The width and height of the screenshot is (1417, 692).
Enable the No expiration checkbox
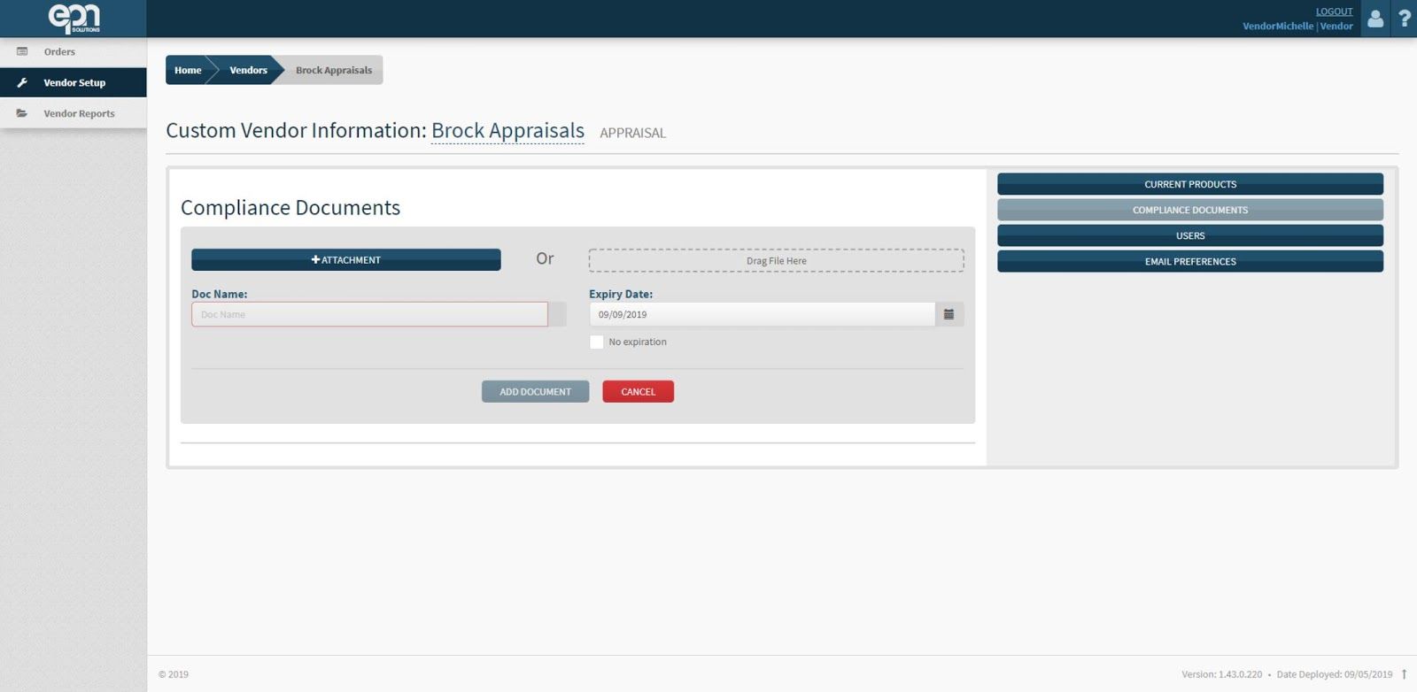pyautogui.click(x=597, y=342)
